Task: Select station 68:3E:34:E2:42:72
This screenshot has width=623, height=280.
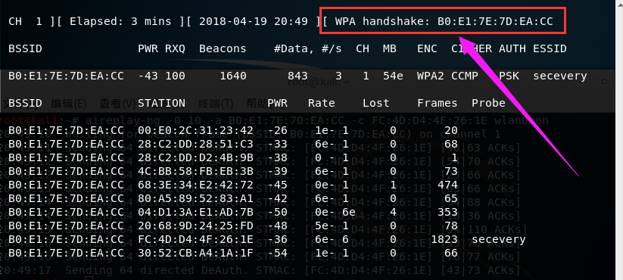Action: pyautogui.click(x=195, y=185)
